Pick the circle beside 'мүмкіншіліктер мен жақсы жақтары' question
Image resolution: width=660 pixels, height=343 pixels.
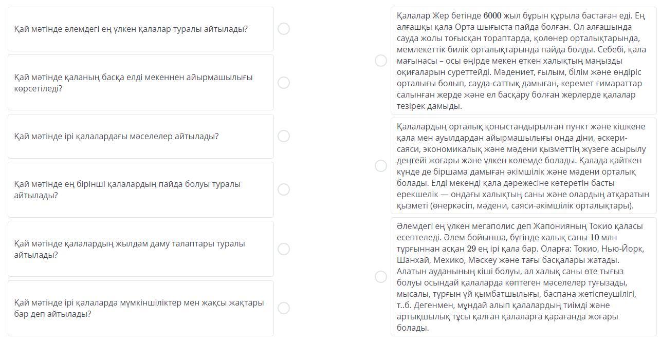283,308
